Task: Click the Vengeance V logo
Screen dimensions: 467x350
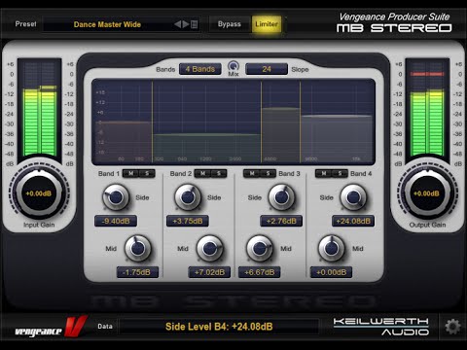Action: point(52,328)
